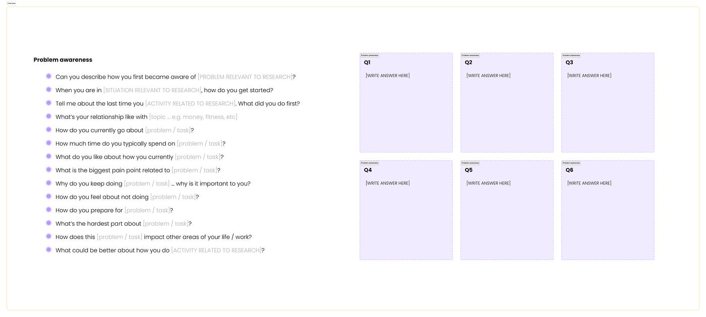This screenshot has height=317, width=706.
Task: Click the answer placeholder in card Q5
Action: click(x=488, y=183)
